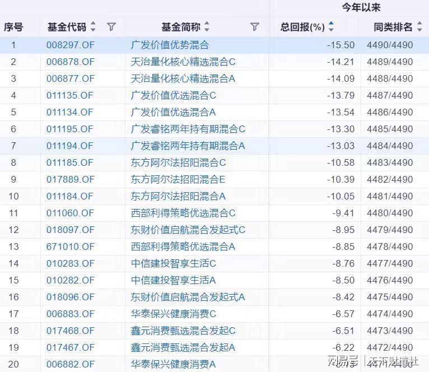Image resolution: width=429 pixels, height=372 pixels.
Task: Click return value -6.57
Action: pyautogui.click(x=343, y=314)
